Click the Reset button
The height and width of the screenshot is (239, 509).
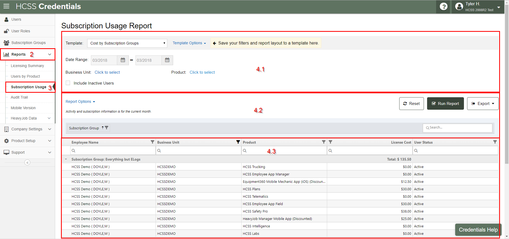pos(411,104)
